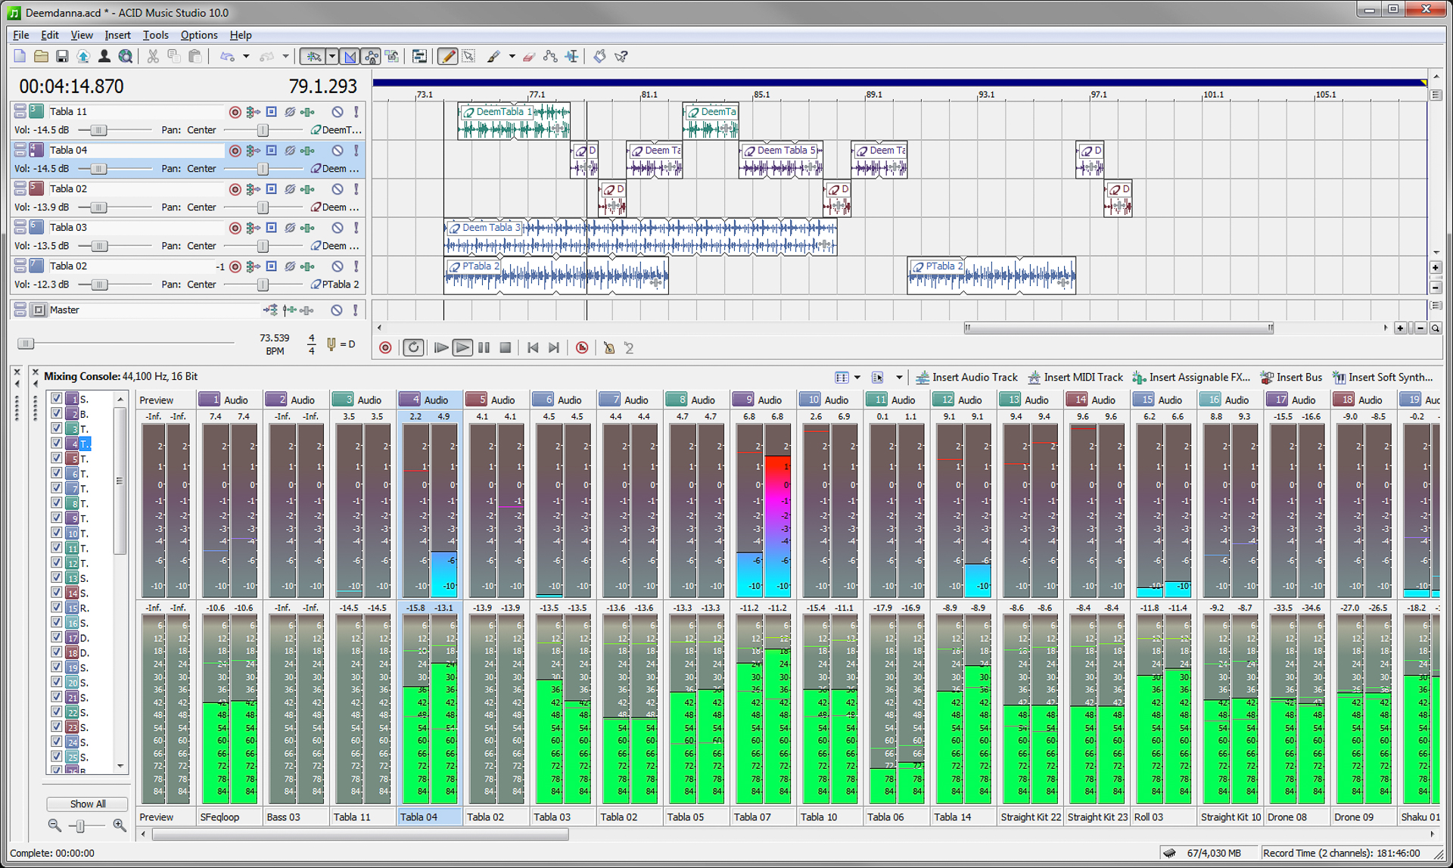Open the Undo history dropdown
1453x868 pixels.
tap(246, 56)
